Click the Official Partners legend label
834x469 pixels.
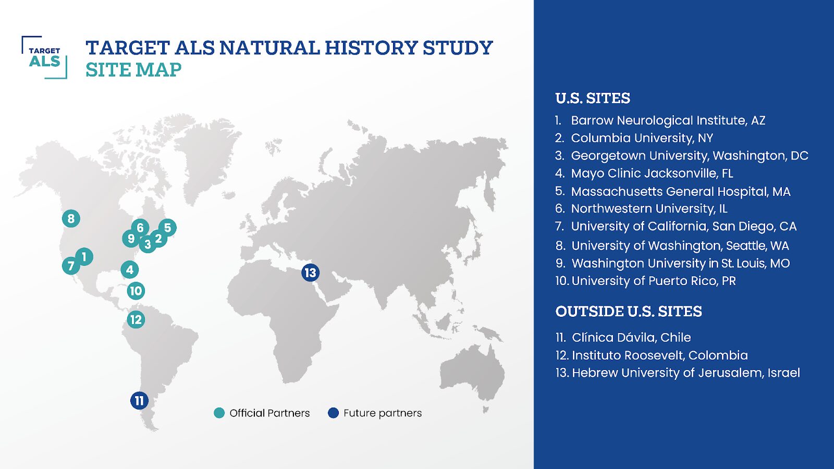269,413
